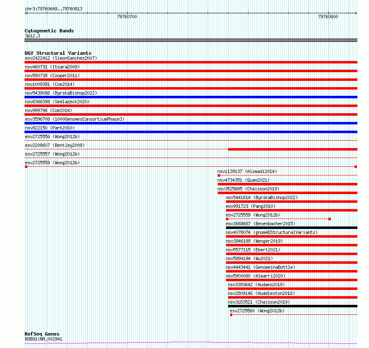Click esv2725560 start marker square

pos(231,315)
